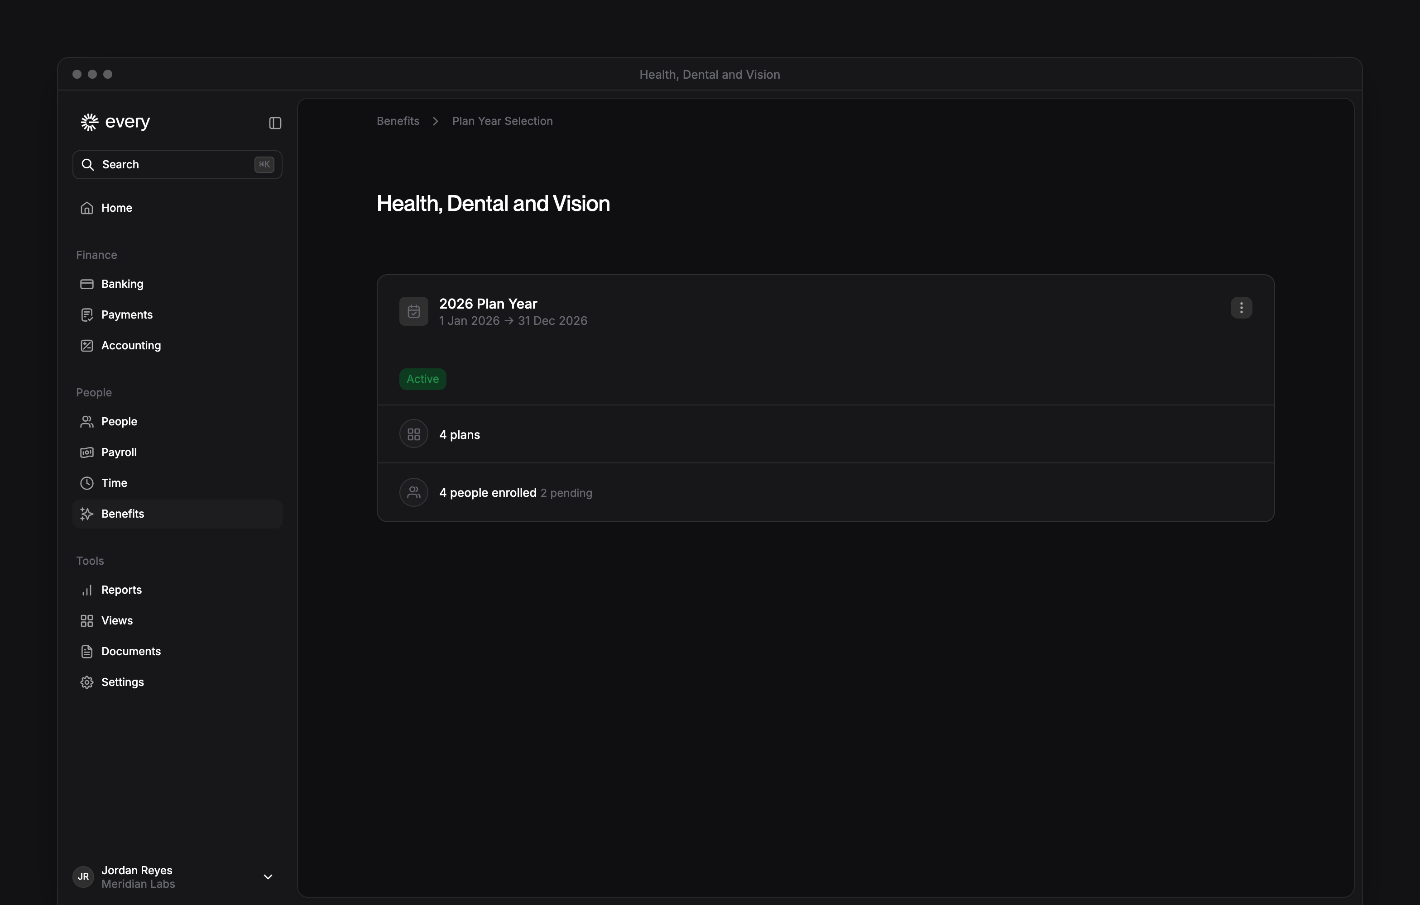This screenshot has width=1420, height=905.
Task: Focus the Search input field
Action: pos(177,164)
